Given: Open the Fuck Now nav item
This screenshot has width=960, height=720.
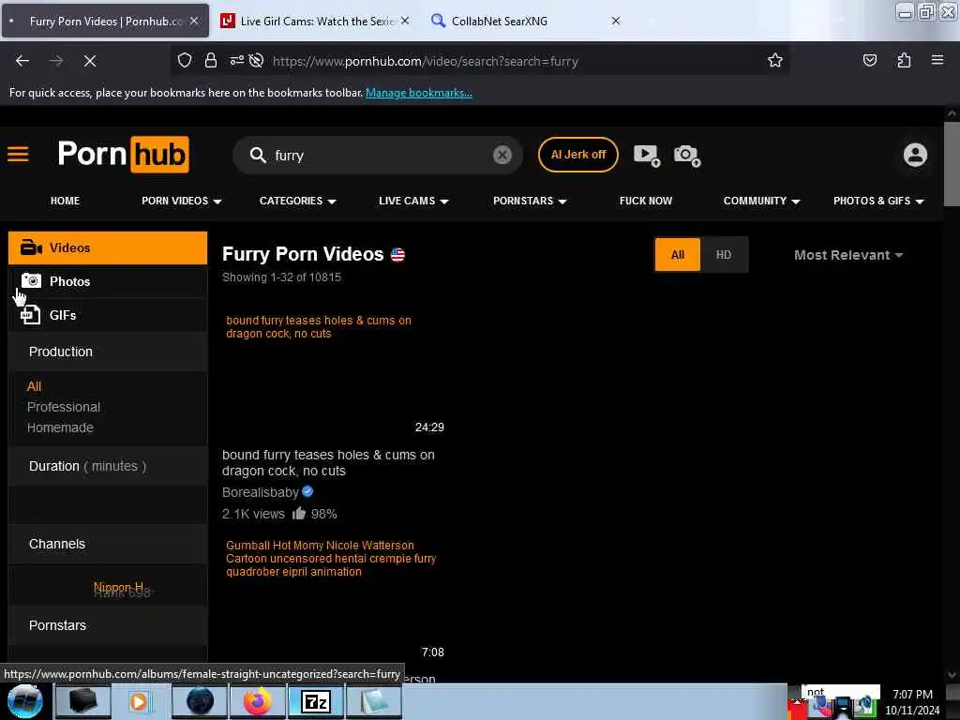Looking at the screenshot, I should [x=645, y=201].
